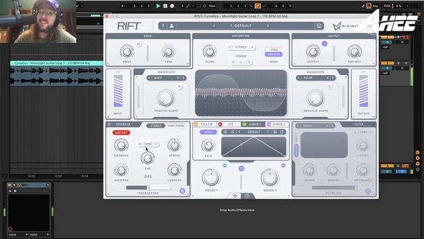Click the grid icon in curve toolbar
Screen dimensions: 424x239
point(225,132)
